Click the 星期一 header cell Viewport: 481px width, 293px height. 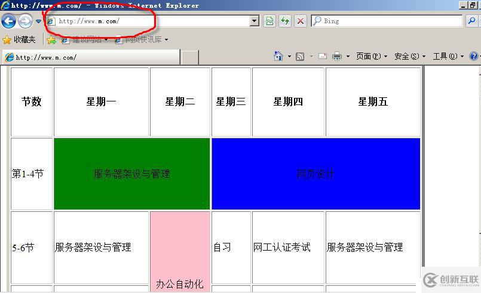[x=101, y=102]
